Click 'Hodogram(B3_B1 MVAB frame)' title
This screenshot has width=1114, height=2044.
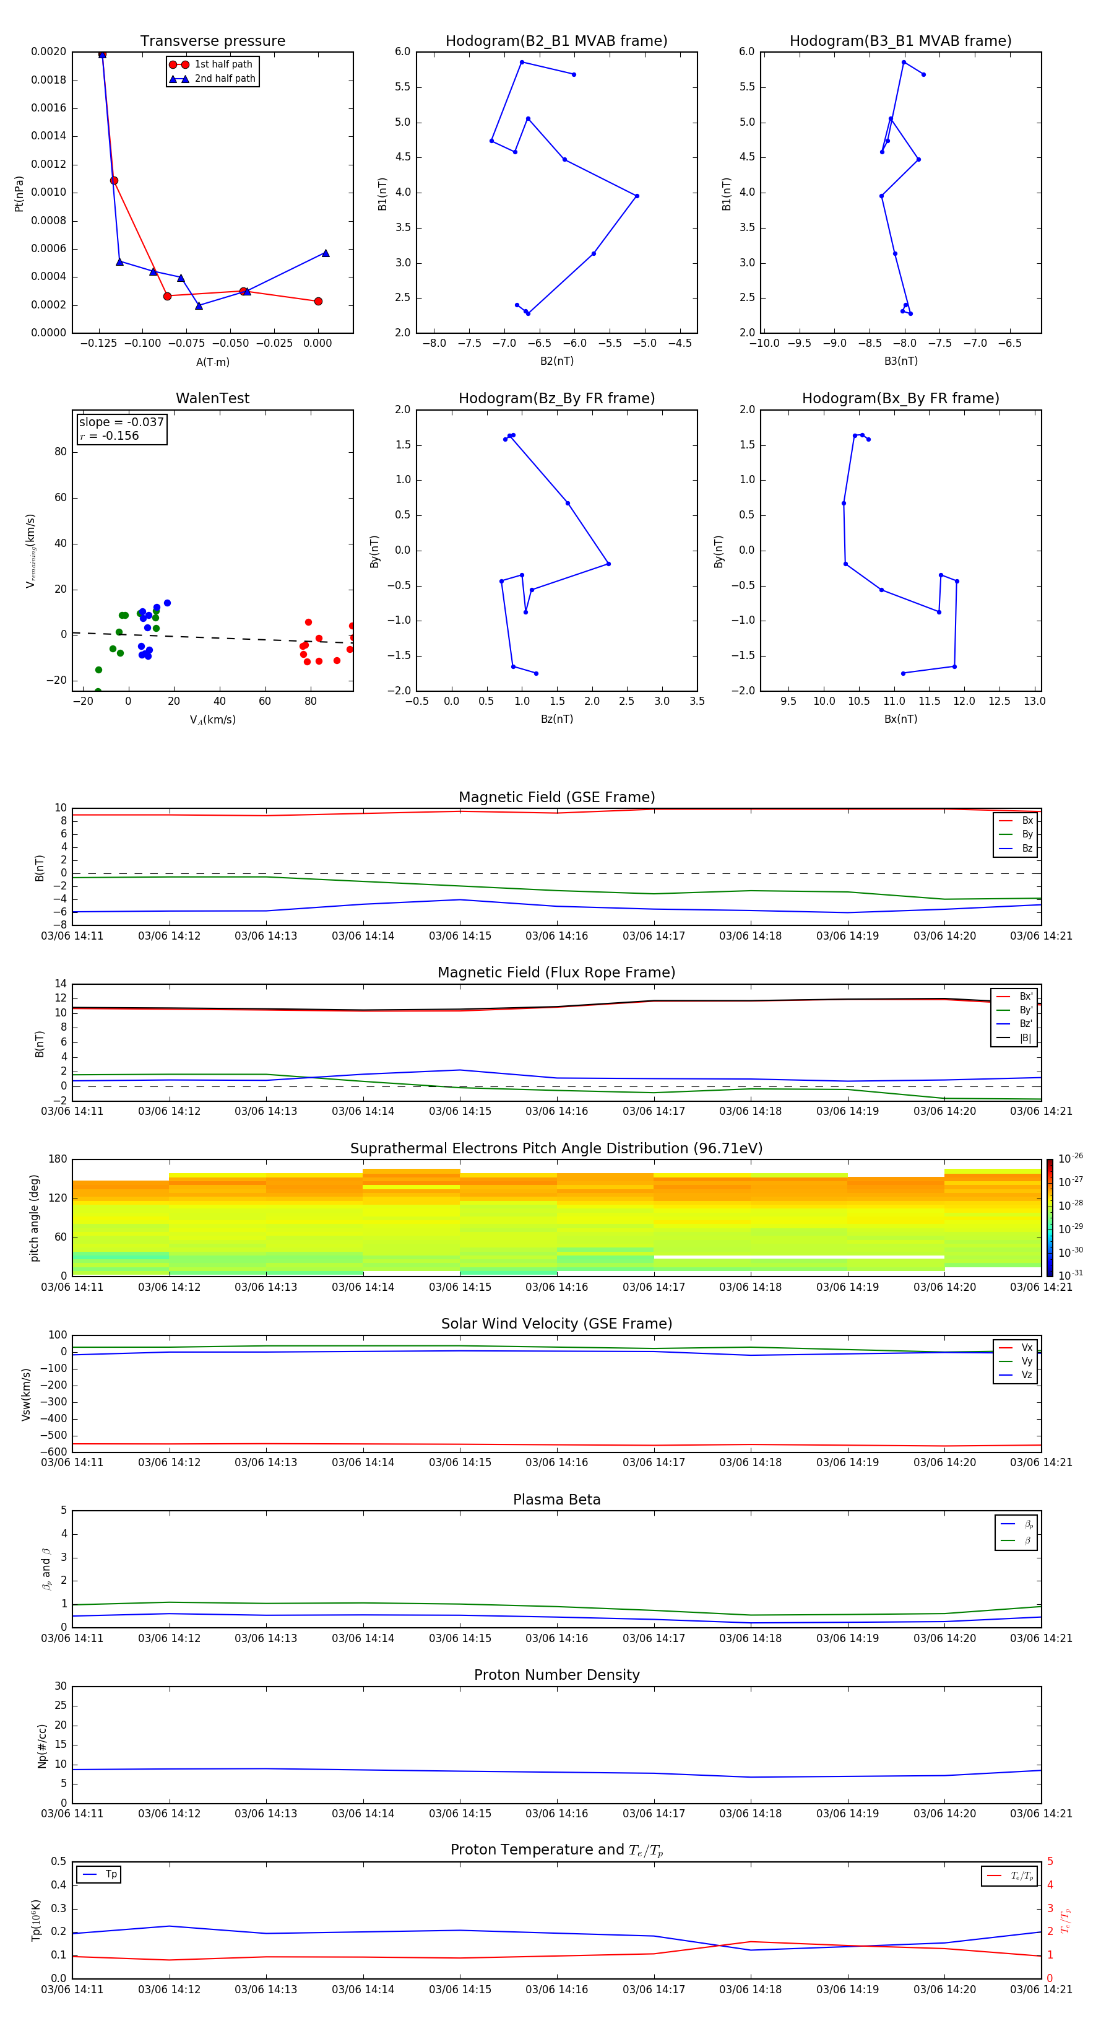tap(900, 41)
